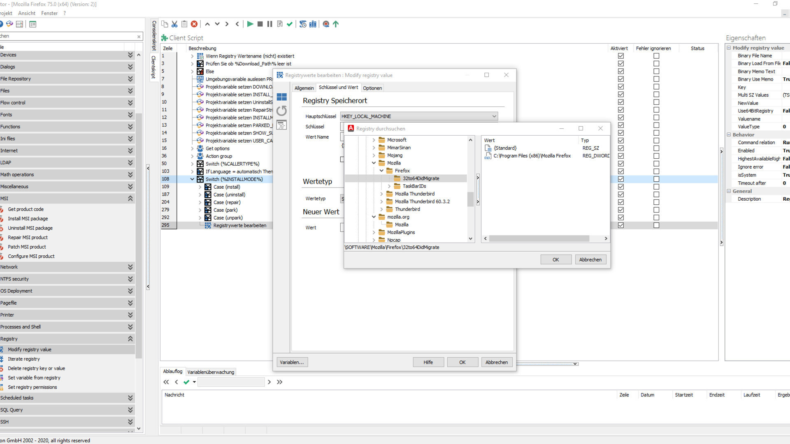790x444 pixels.
Task: Open the Ansicht menu
Action: (x=27, y=13)
